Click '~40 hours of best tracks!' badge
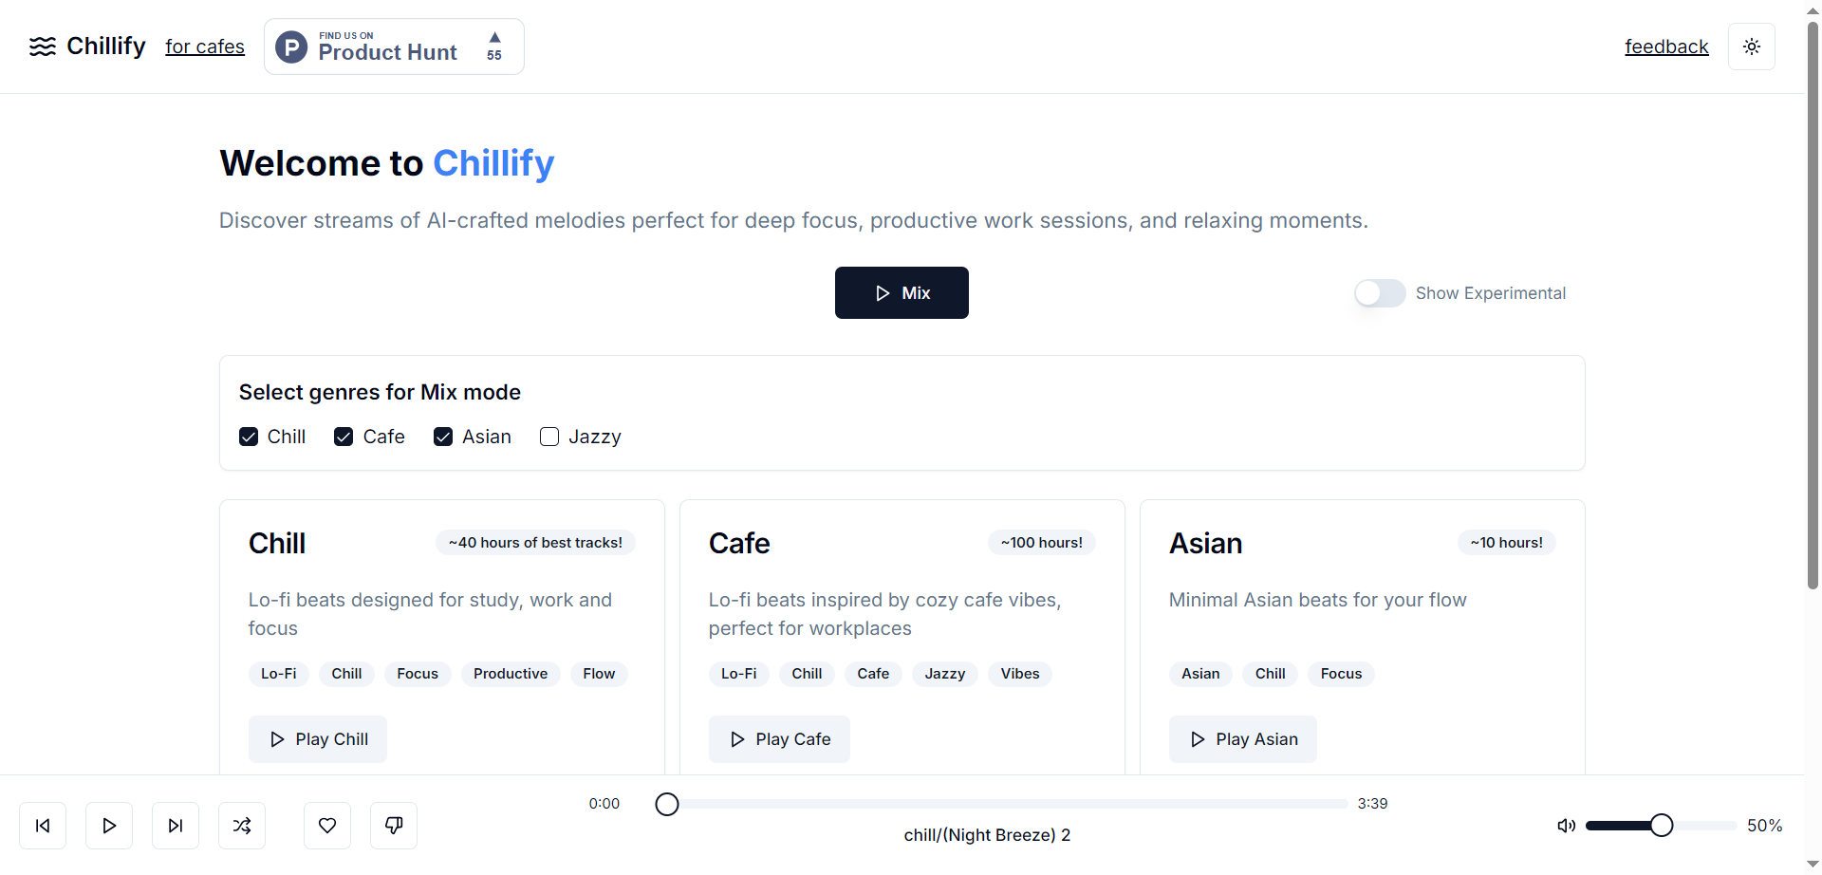 tap(535, 543)
